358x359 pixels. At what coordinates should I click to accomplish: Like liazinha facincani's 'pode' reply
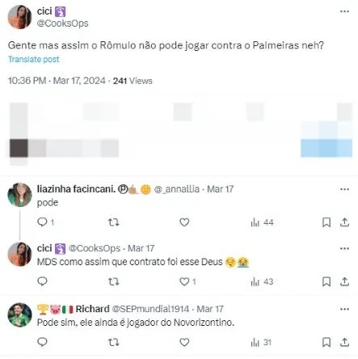184,222
